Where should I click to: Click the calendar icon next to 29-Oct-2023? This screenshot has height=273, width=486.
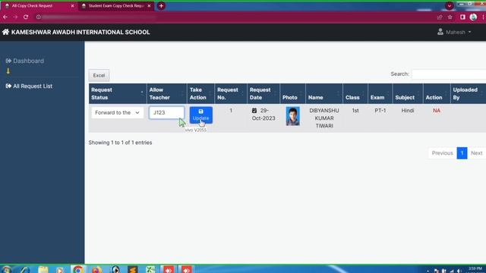pos(254,111)
